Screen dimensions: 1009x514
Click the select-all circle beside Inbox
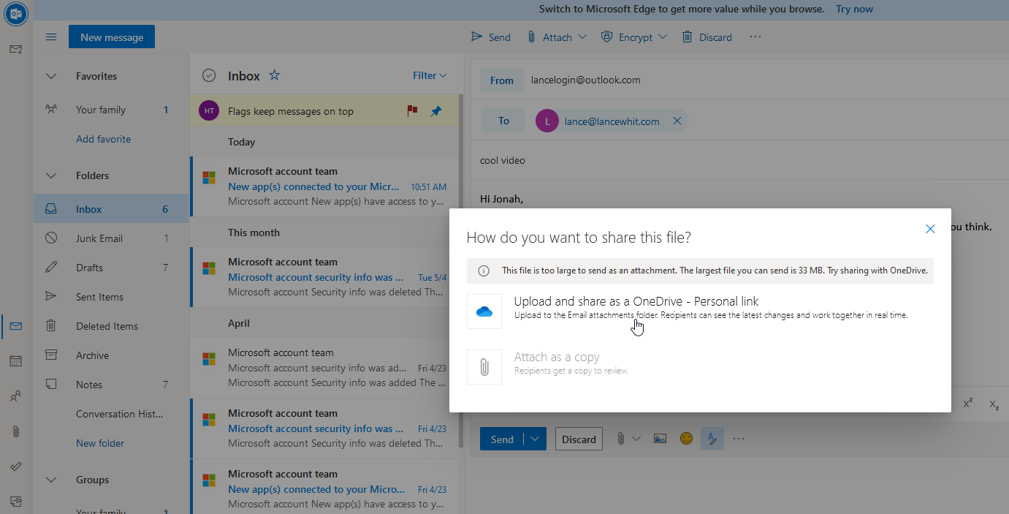209,75
